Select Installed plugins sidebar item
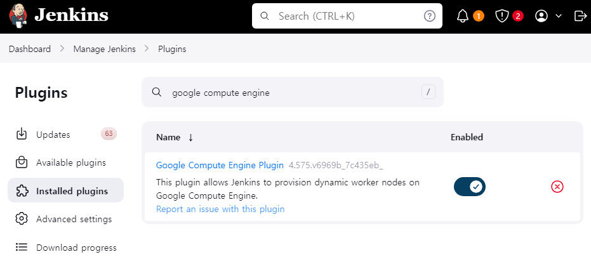591x259 pixels. 65,191
